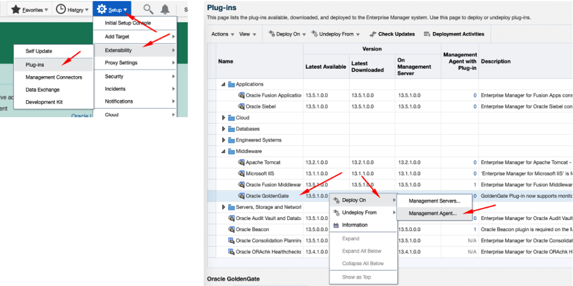Viewport: 573px width, 286px height.
Task: Open the Deploy On dropdown arrow
Action: click(x=304, y=34)
